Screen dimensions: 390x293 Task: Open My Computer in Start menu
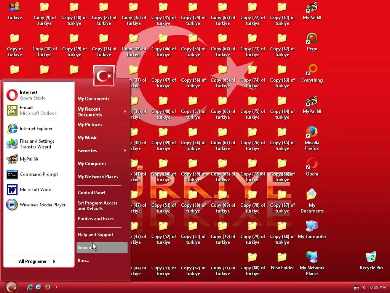[x=102, y=163]
